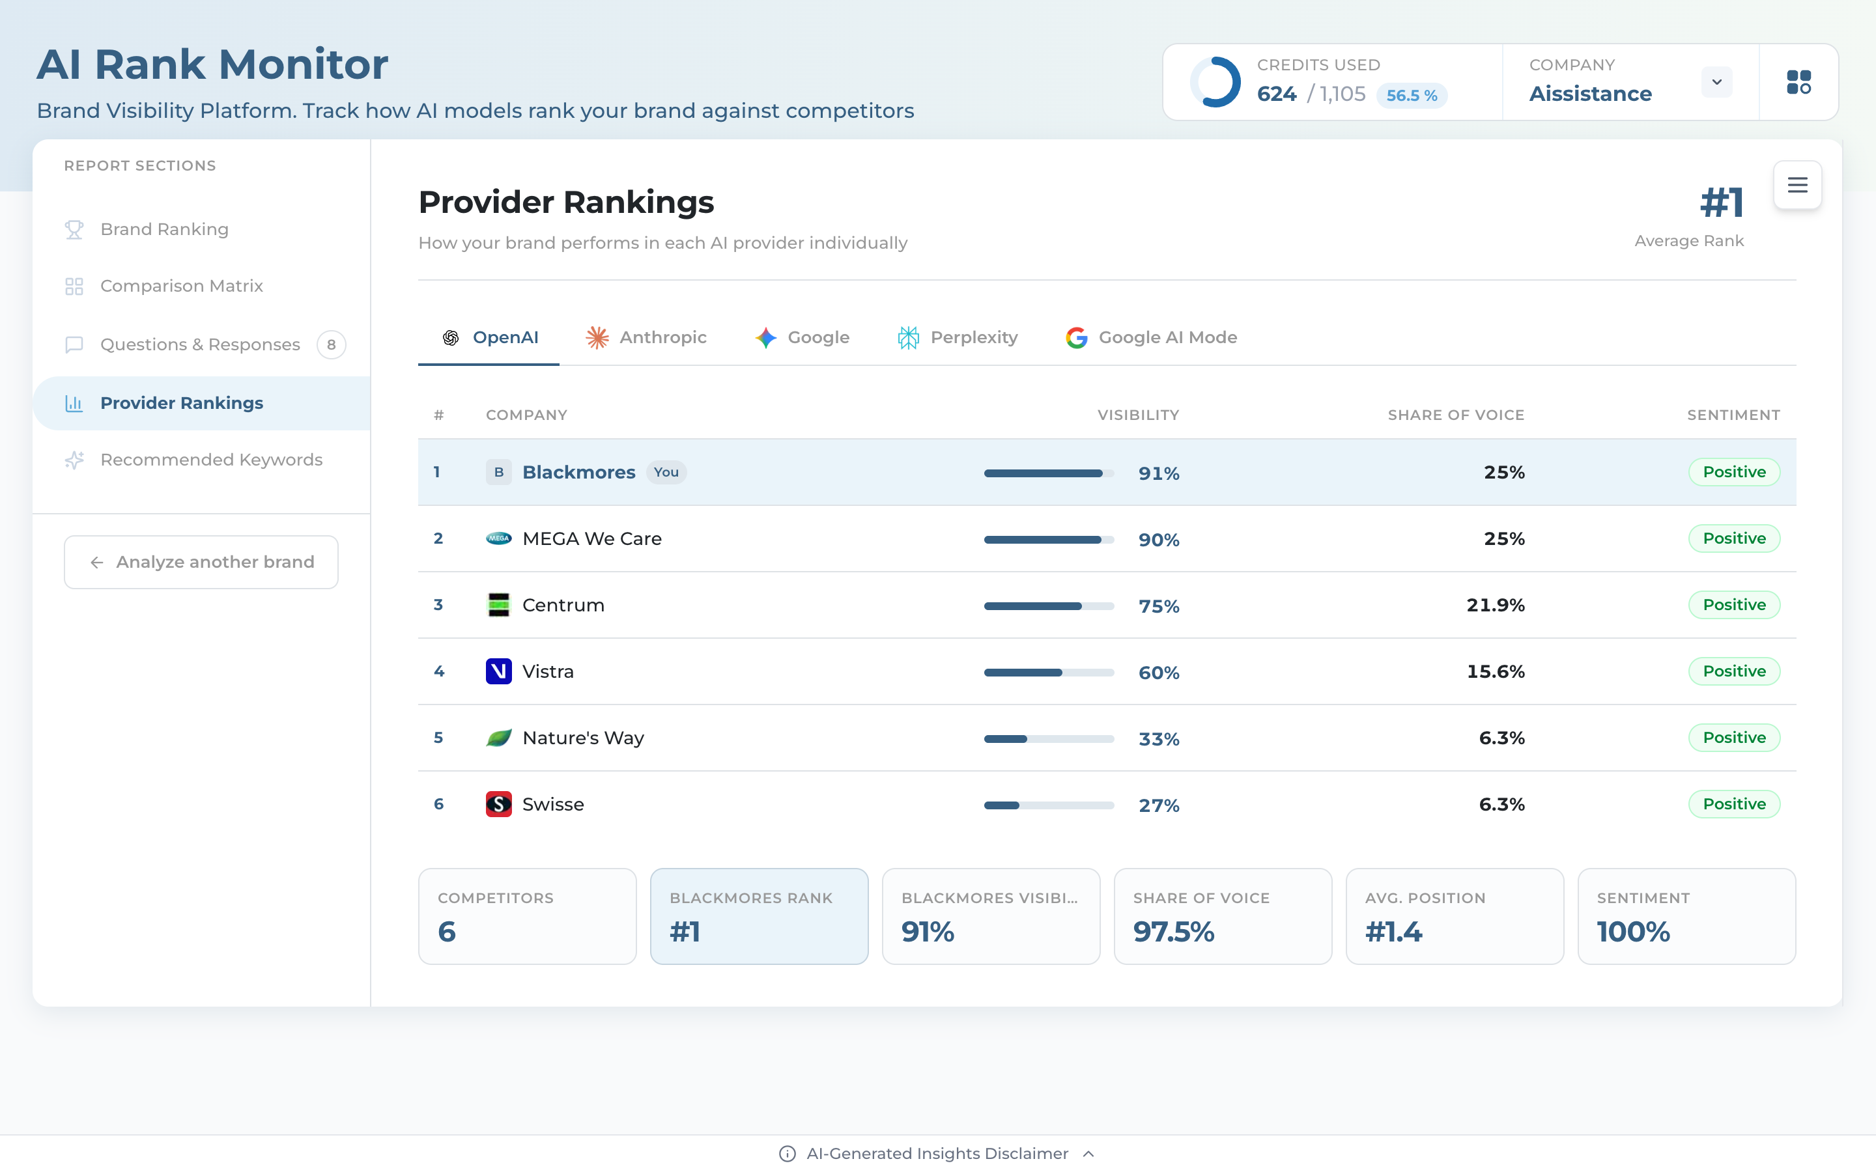Click Blackmores visibility progress bar
This screenshot has width=1876, height=1172.
click(x=1049, y=473)
